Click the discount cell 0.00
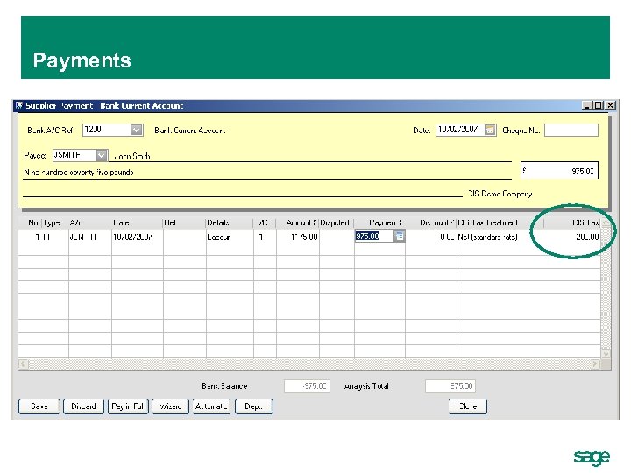Viewport: 631px width, 473px height. coord(431,236)
